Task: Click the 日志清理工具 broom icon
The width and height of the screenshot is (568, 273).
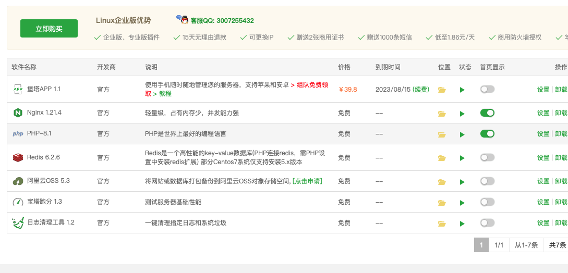Action: point(18,222)
